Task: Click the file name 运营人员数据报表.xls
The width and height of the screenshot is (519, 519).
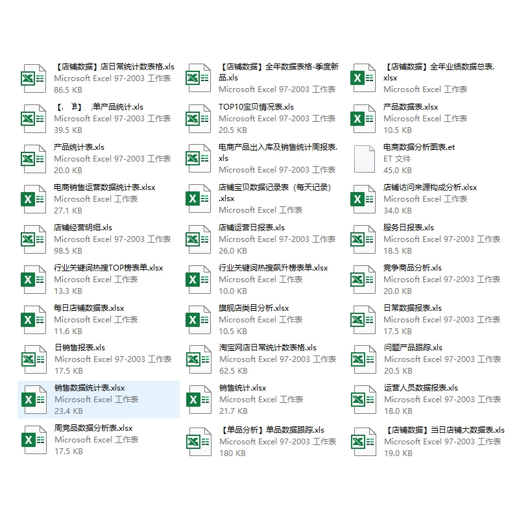Action: [x=421, y=387]
